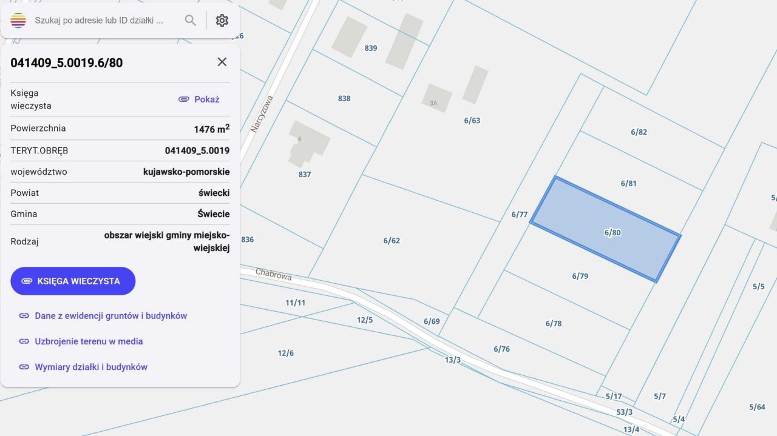This screenshot has height=436, width=777.
Task: Select parcel 13/4 on the map
Action: [631, 429]
